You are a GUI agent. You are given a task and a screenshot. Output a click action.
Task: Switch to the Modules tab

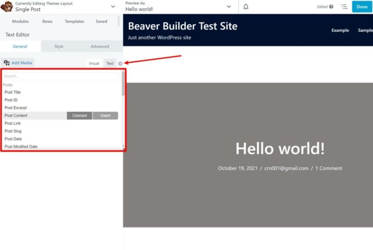[x=20, y=21]
